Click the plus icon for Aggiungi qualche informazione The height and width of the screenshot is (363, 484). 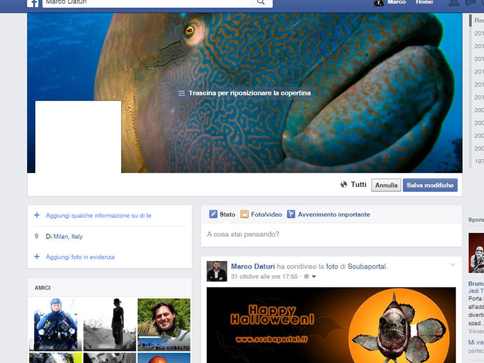[37, 215]
